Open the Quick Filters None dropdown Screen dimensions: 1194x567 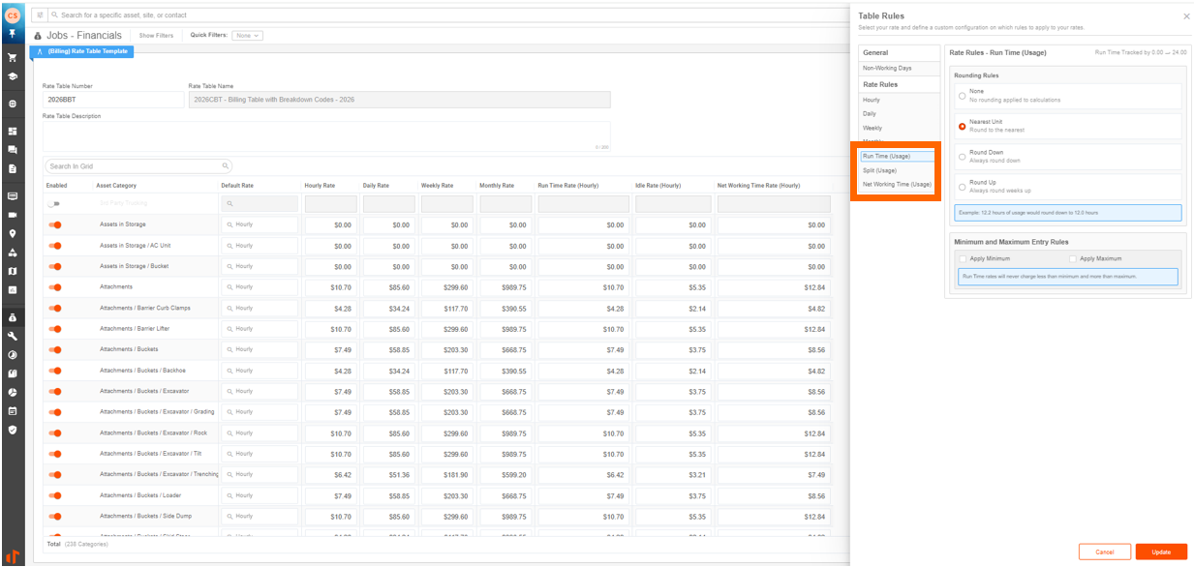(x=249, y=36)
